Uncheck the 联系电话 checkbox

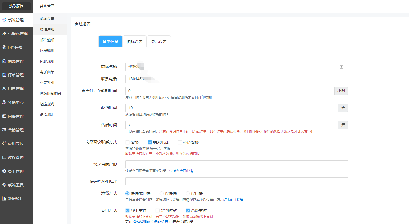click(x=150, y=142)
